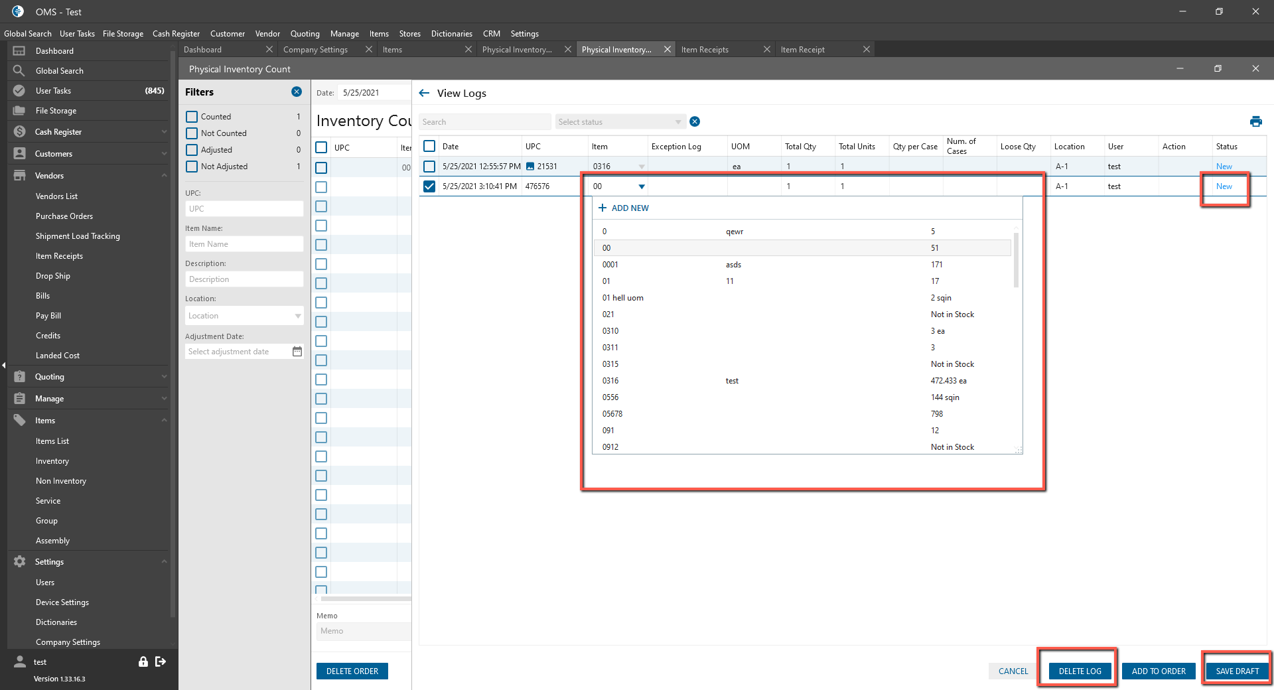1274x690 pixels.
Task: Click the UPC image icon for 21531
Action: point(530,167)
